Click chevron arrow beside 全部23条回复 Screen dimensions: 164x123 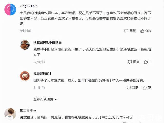click(56, 99)
